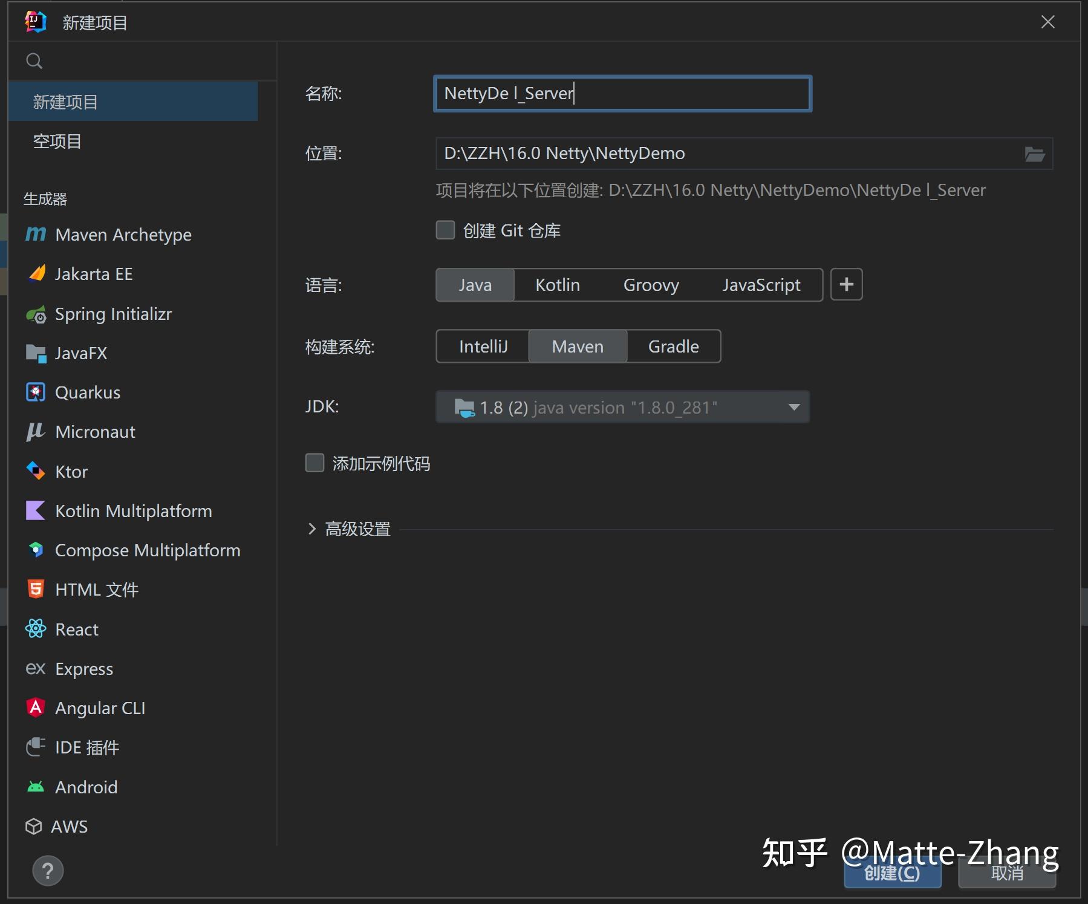Close the 新建项目 dialog
The width and height of the screenshot is (1088, 904).
1047,22
